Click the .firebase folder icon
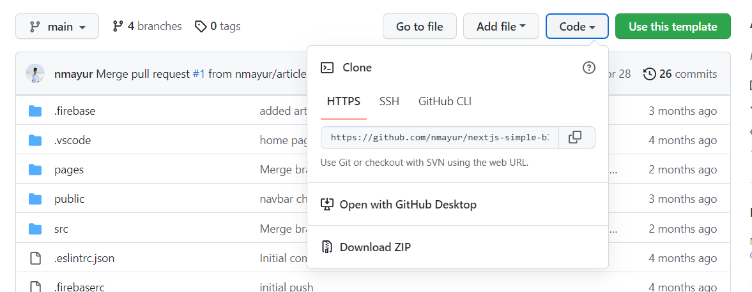Viewport: 752px width, 292px height. click(x=35, y=111)
